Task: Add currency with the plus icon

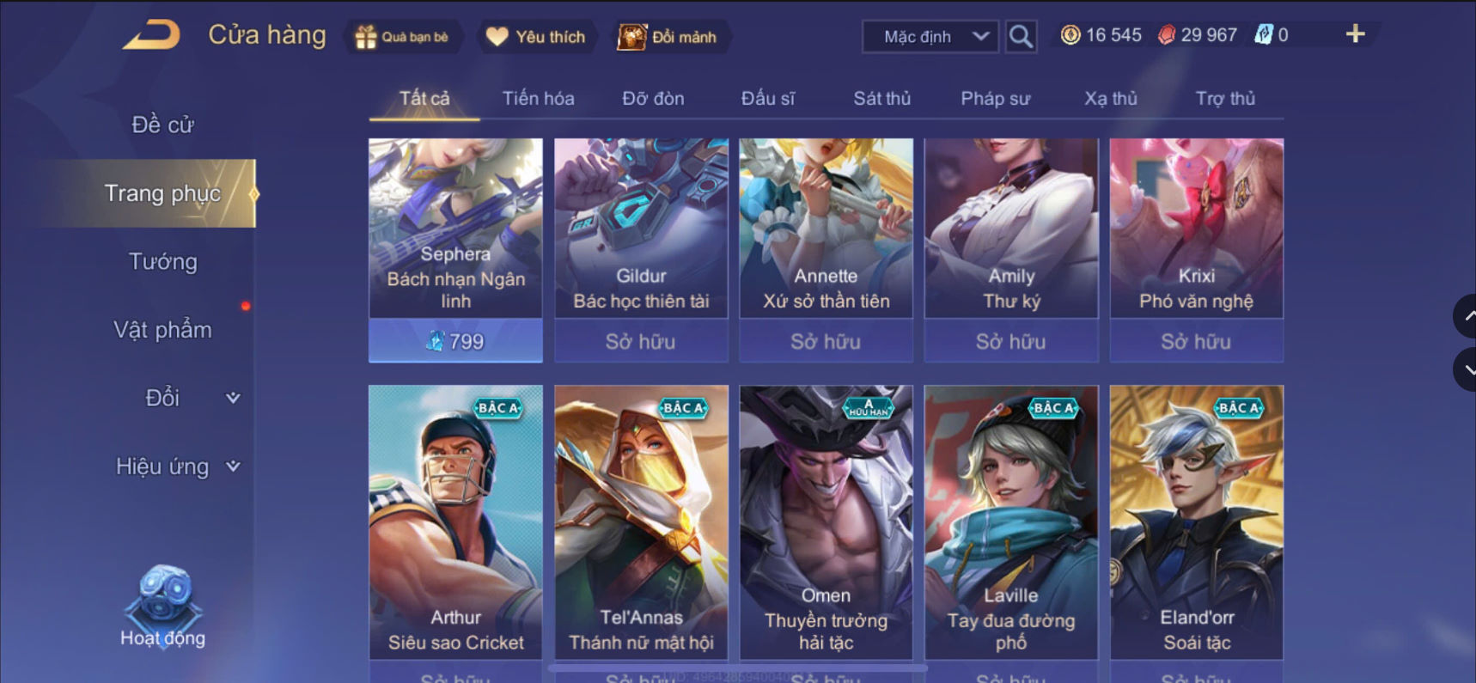Action: [x=1355, y=34]
